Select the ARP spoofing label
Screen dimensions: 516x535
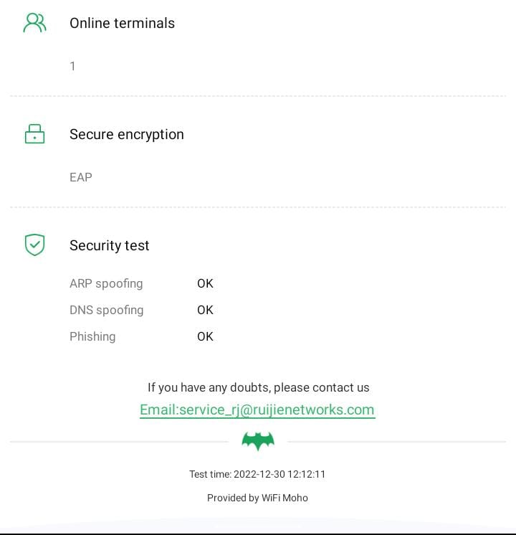click(106, 283)
